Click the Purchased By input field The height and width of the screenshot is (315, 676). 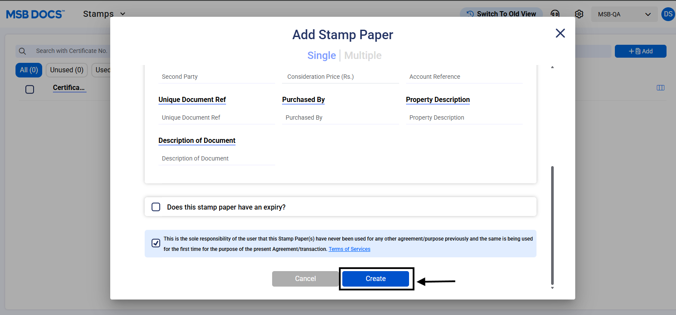click(340, 117)
